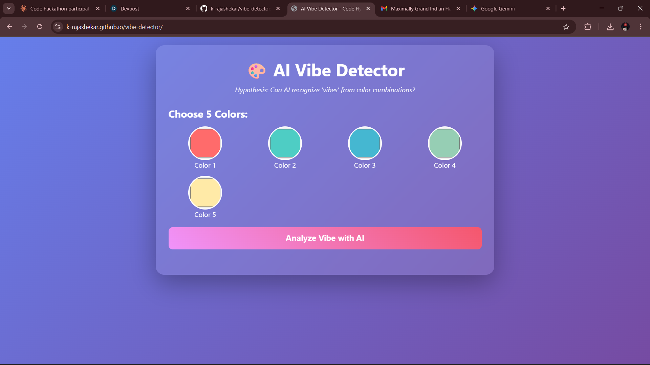
Task: Open the browser Downloads icon
Action: [610, 27]
